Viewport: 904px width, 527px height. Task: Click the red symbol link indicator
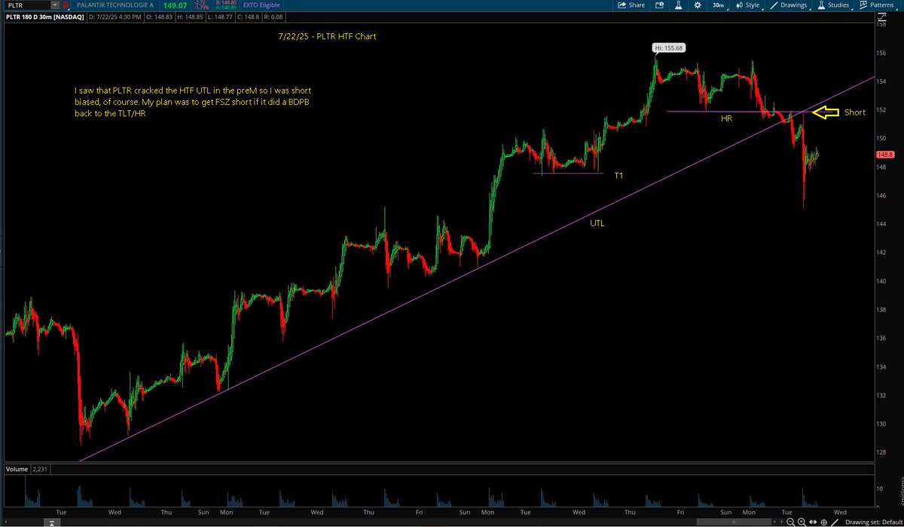coord(66,5)
